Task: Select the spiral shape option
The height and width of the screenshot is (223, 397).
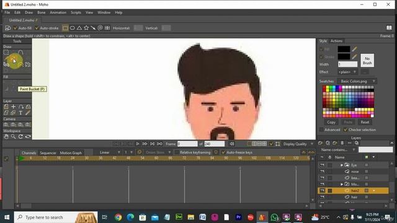Action: [x=100, y=28]
